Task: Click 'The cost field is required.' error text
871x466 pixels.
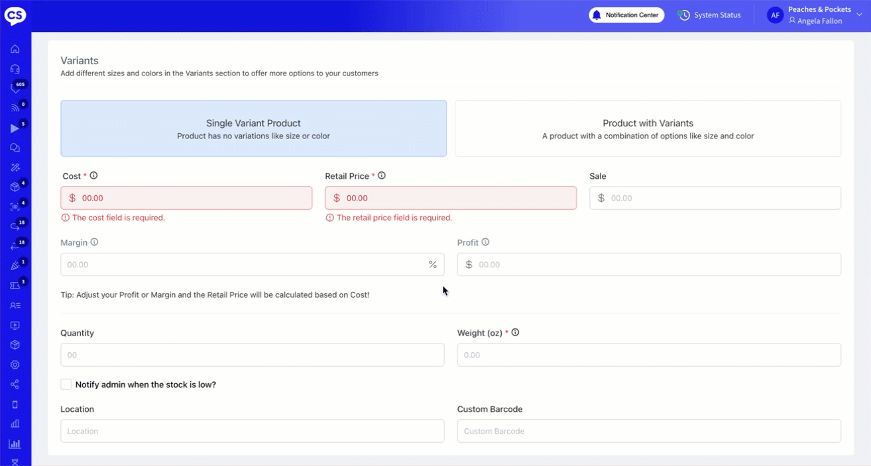Action: [119, 218]
